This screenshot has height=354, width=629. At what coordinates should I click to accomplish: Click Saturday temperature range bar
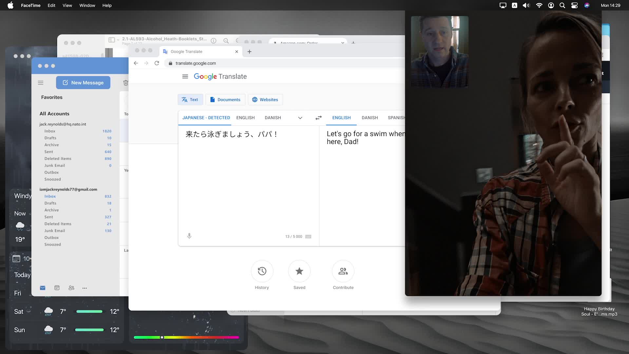pyautogui.click(x=89, y=311)
